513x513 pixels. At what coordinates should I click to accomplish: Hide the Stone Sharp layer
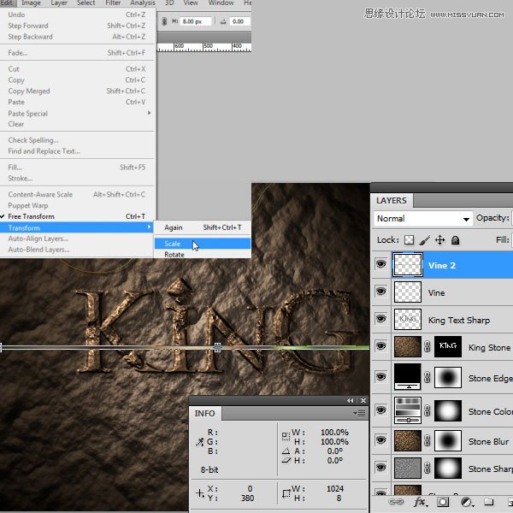[380, 468]
